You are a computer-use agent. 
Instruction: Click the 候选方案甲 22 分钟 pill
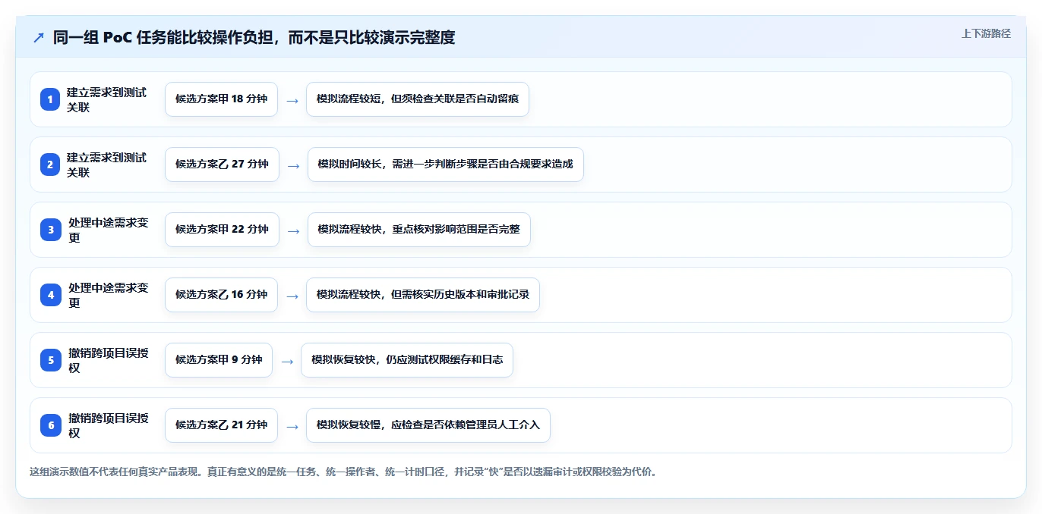pos(222,230)
